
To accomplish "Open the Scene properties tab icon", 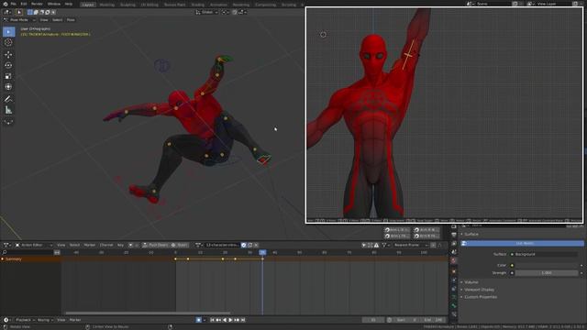I will click(x=454, y=252).
